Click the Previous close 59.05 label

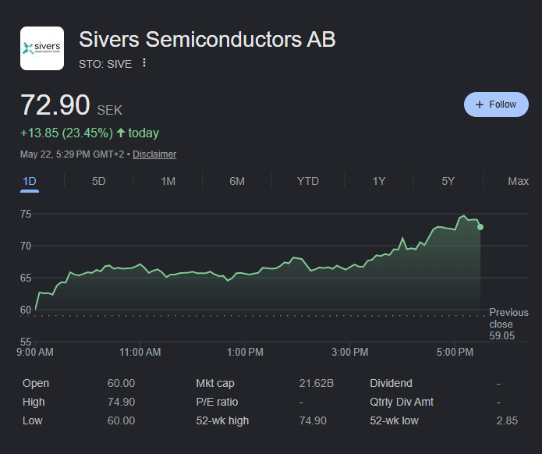[x=508, y=324]
